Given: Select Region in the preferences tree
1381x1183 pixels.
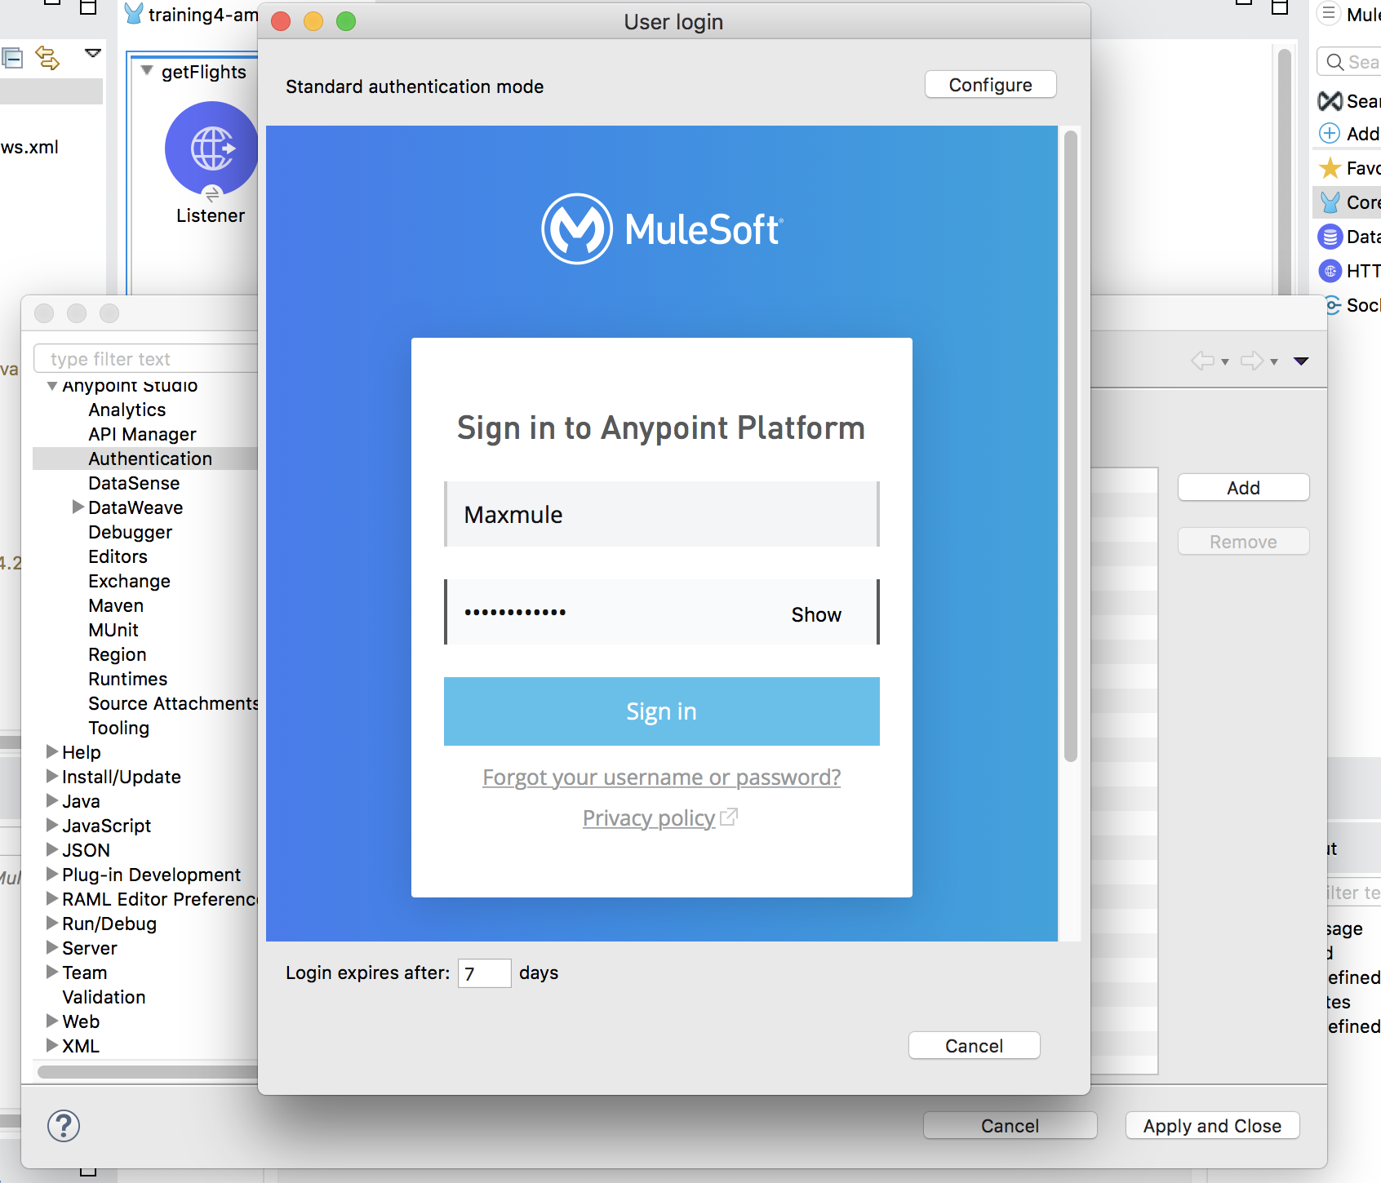Looking at the screenshot, I should (118, 654).
